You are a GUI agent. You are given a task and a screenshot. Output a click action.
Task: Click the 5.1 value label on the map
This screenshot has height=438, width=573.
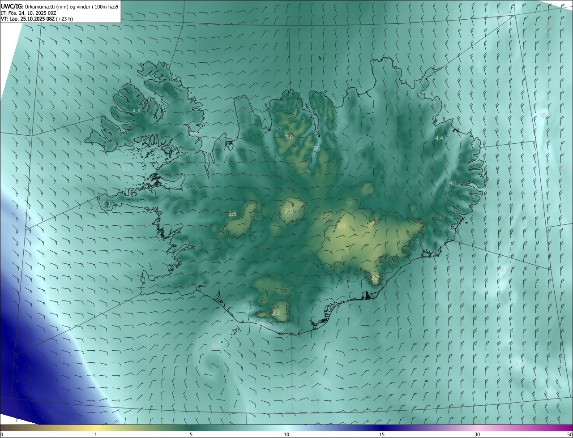click(107, 203)
